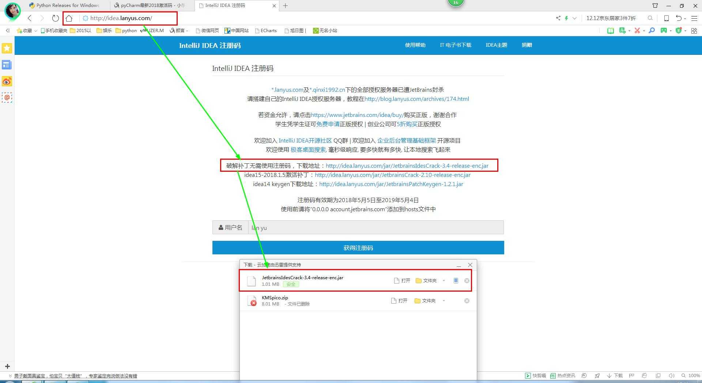Remove JetbrainsIdesCrack jar from download list
Screen dimensions: 702x383
click(x=467, y=281)
